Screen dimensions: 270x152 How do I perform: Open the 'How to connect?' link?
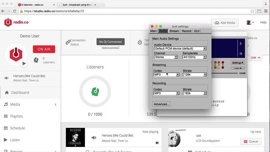[x=111, y=48]
